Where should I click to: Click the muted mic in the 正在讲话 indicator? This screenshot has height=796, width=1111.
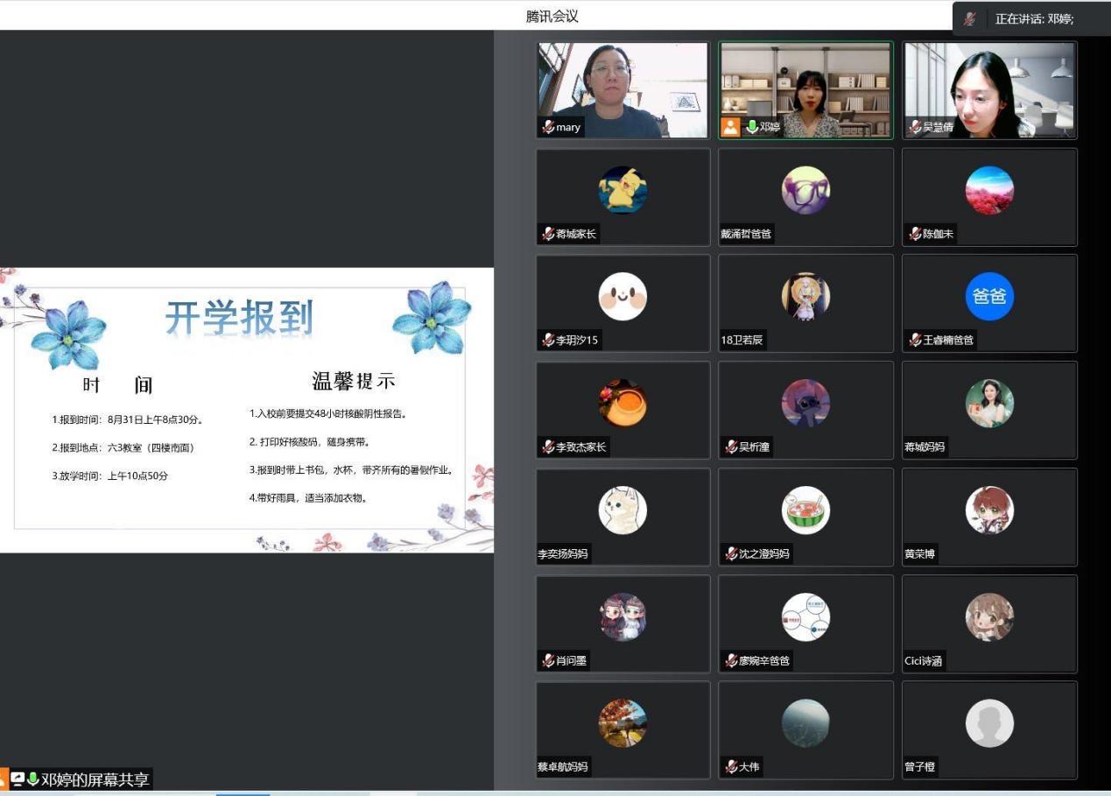pyautogui.click(x=970, y=18)
